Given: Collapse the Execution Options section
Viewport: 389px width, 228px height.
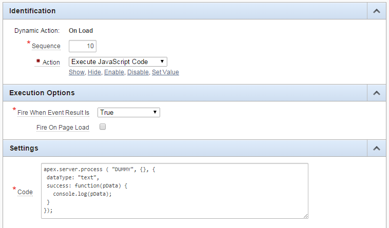Looking at the screenshot, I should (376, 93).
